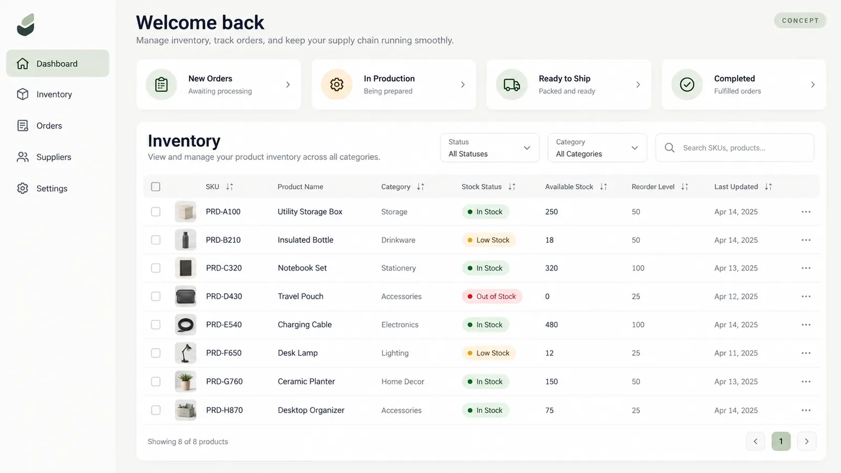Click the Desk Lamp product thumbnail
Image resolution: width=841 pixels, height=473 pixels.
(x=186, y=353)
